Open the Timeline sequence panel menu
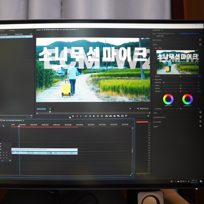The width and height of the screenshot is (204, 204). 23,121
